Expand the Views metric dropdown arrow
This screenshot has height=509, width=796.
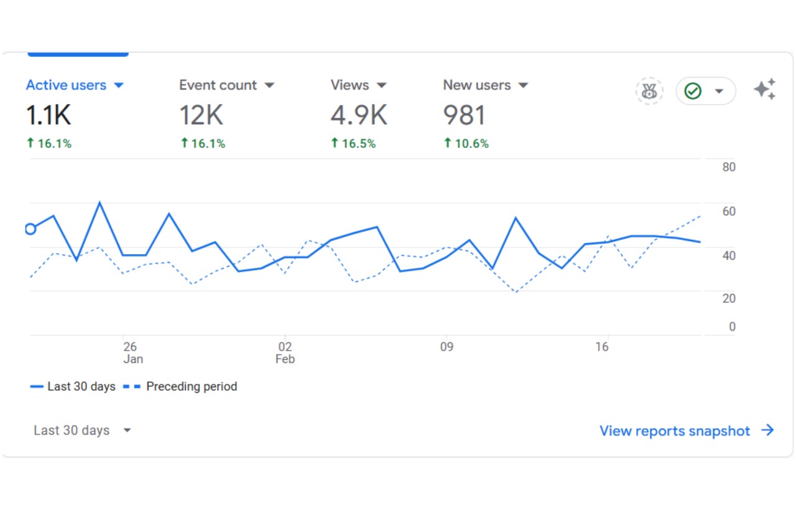(382, 86)
